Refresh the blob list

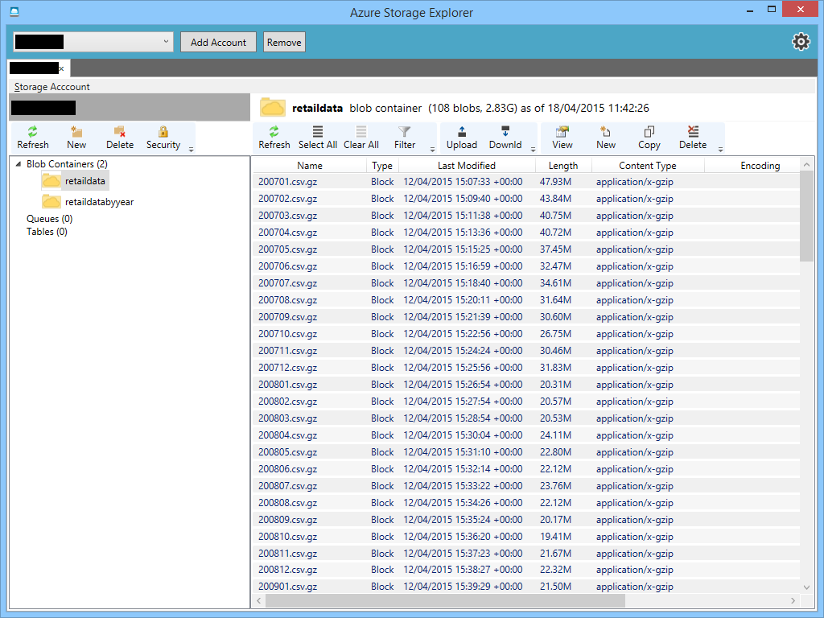tap(274, 138)
